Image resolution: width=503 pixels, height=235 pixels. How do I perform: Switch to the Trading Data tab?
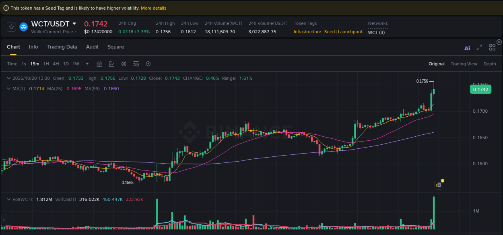[62, 47]
